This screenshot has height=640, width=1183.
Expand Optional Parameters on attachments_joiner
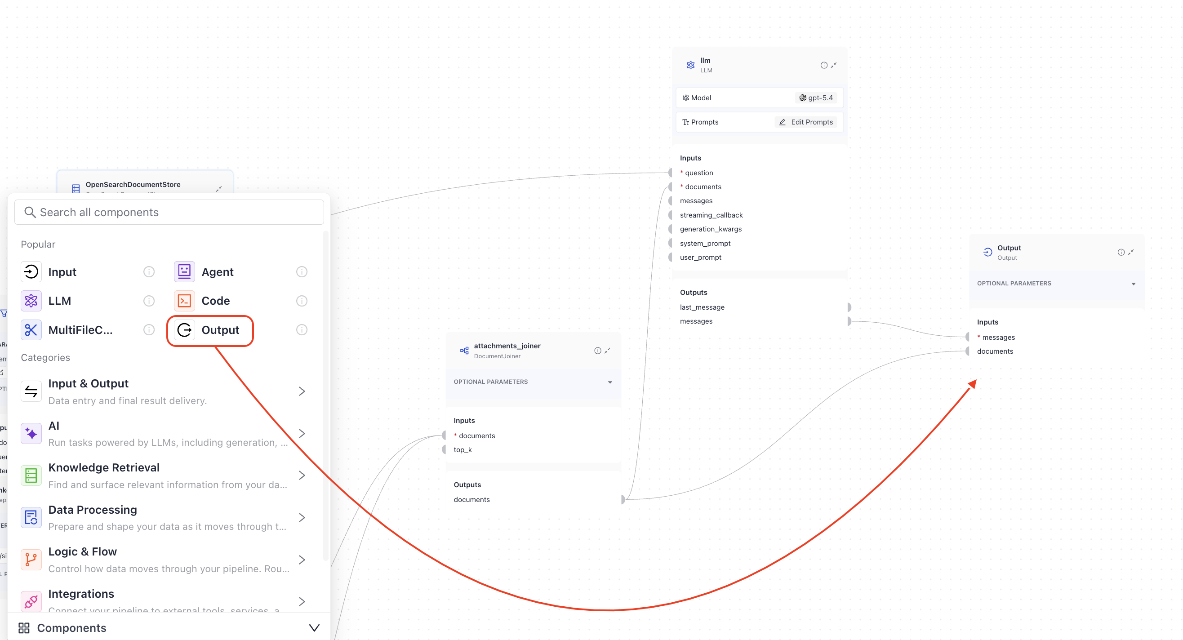610,382
